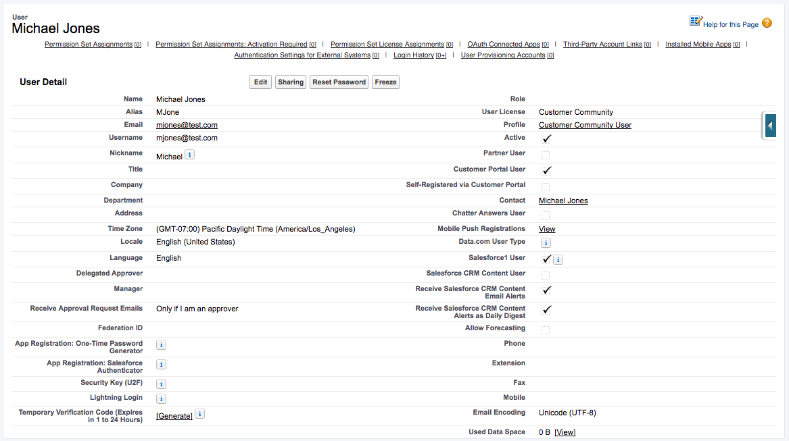Click the Salesforce Authenticator info icon
The image size is (789, 441).
tap(161, 364)
